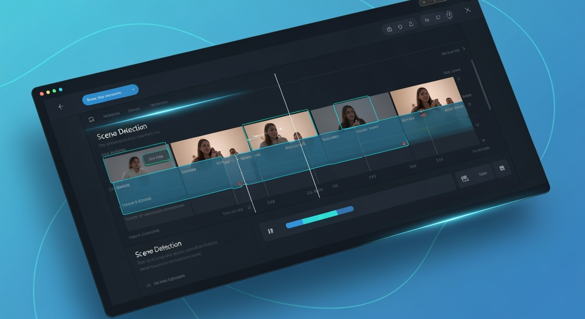Click the stopwatch timer icon in top toolbar
The image size is (585, 319).
pyautogui.click(x=449, y=15)
